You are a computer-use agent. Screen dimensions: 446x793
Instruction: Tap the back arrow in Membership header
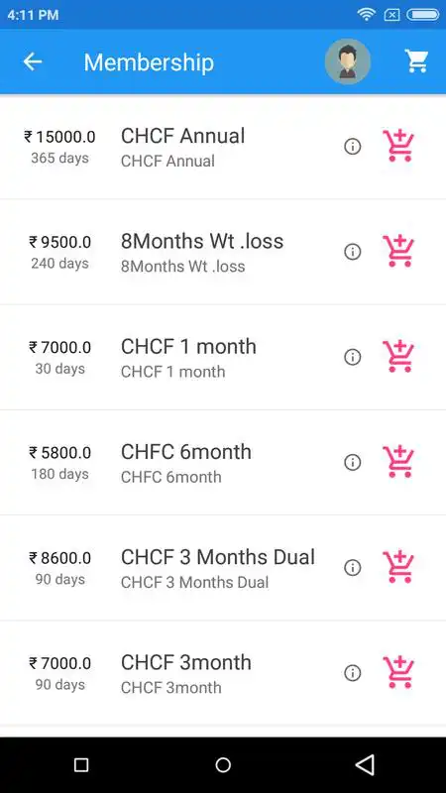pos(33,61)
